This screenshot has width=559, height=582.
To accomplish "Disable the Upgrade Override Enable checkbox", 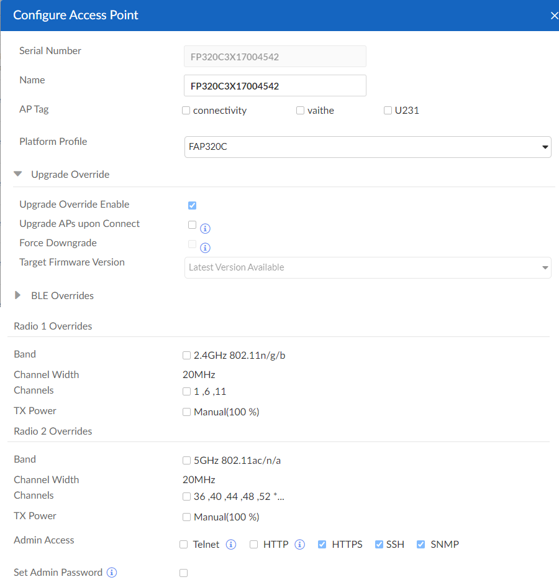I will click(192, 205).
